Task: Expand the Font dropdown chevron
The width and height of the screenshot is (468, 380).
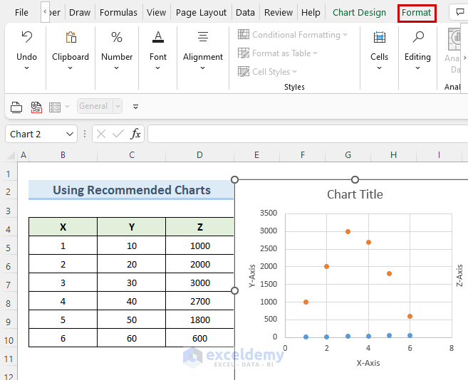Action: pyautogui.click(x=158, y=68)
